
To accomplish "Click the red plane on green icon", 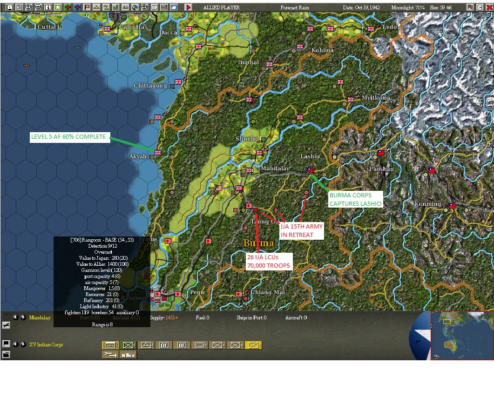I will pos(68,7).
